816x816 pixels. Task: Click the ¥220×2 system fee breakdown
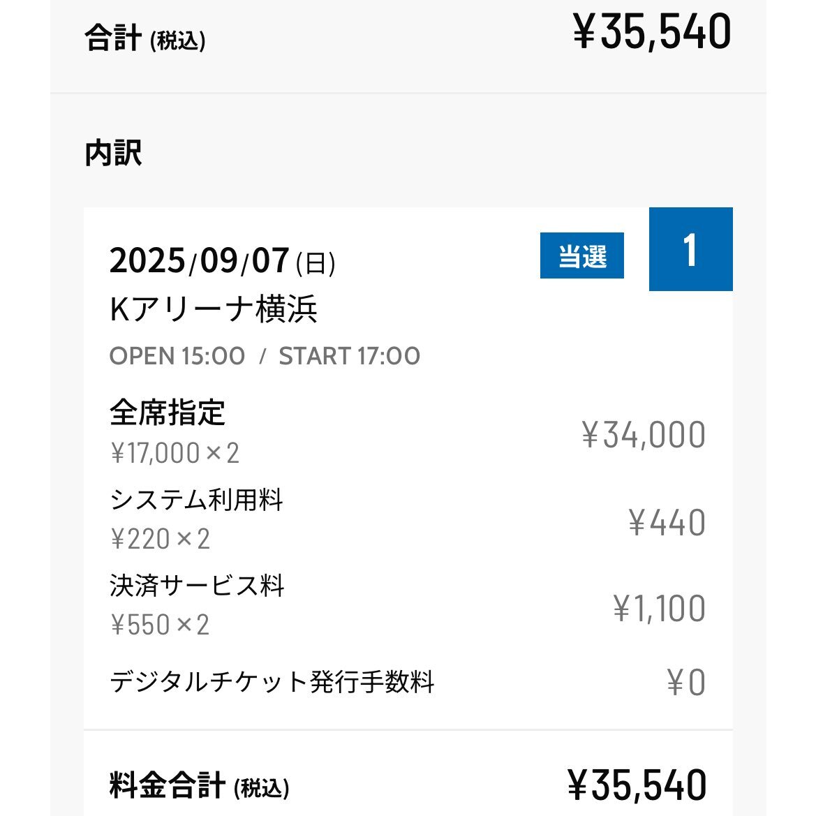(x=161, y=539)
